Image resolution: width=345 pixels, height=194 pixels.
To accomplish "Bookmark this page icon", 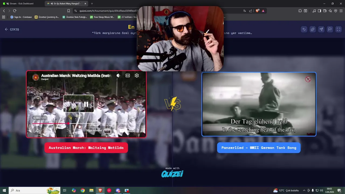I will (68, 11).
